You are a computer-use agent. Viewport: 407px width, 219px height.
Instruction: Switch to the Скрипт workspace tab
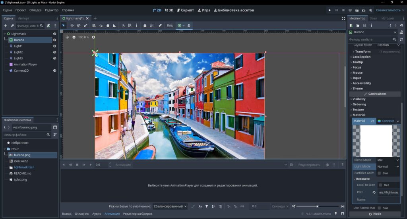(185, 10)
